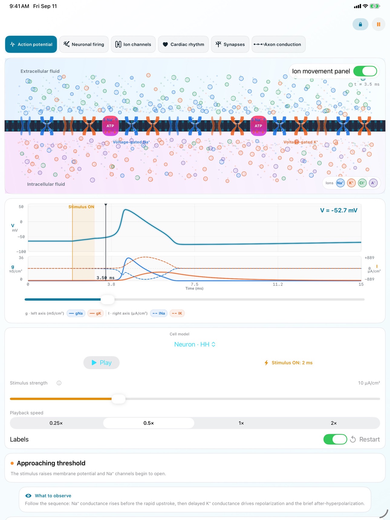Toggle the Na⁺ ion legend chip

click(340, 183)
